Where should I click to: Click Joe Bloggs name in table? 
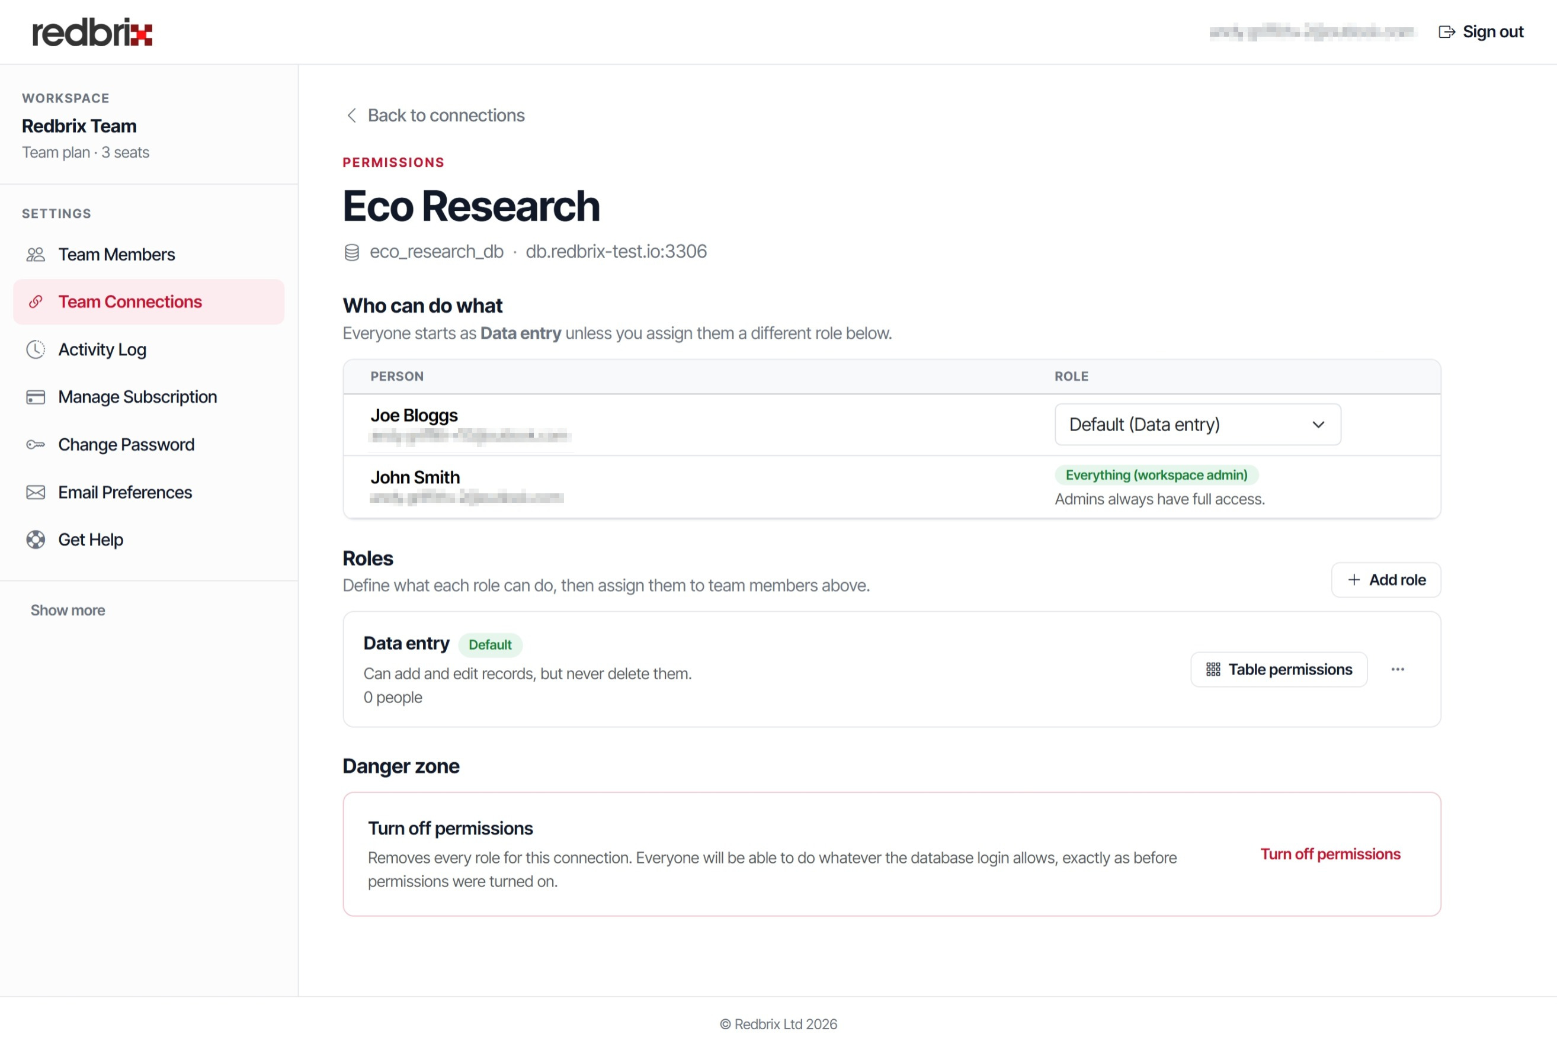coord(414,415)
